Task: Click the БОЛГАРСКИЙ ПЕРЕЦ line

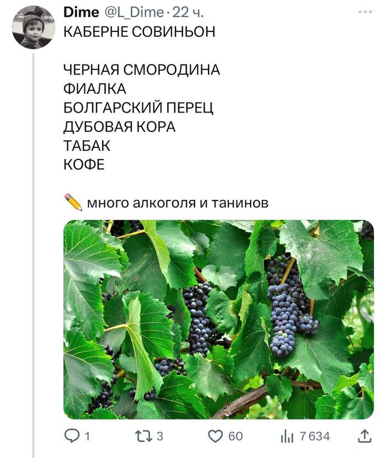Action: [x=138, y=108]
